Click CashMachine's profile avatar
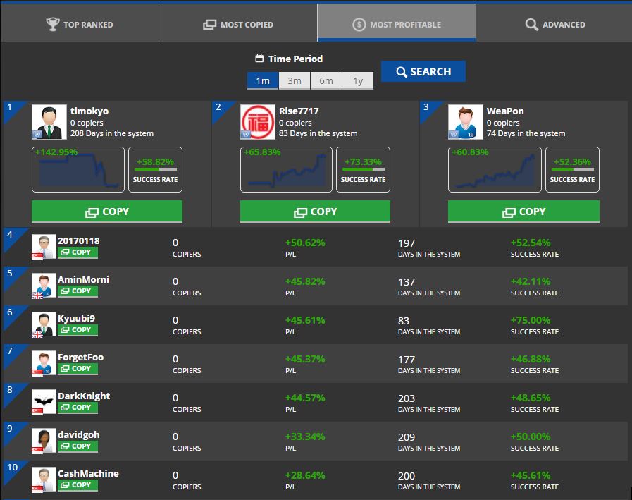Viewport: 632px width, 500px height. click(44, 479)
